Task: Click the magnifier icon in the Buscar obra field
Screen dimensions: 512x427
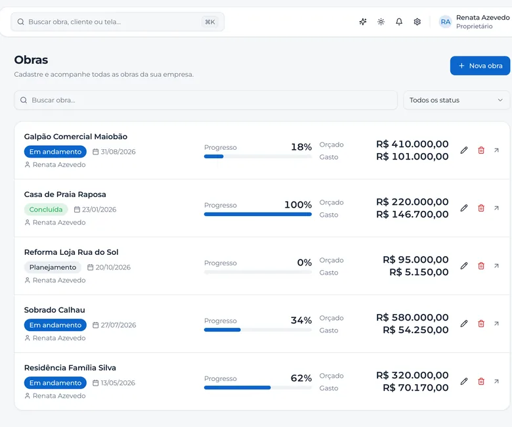Action: [x=24, y=100]
